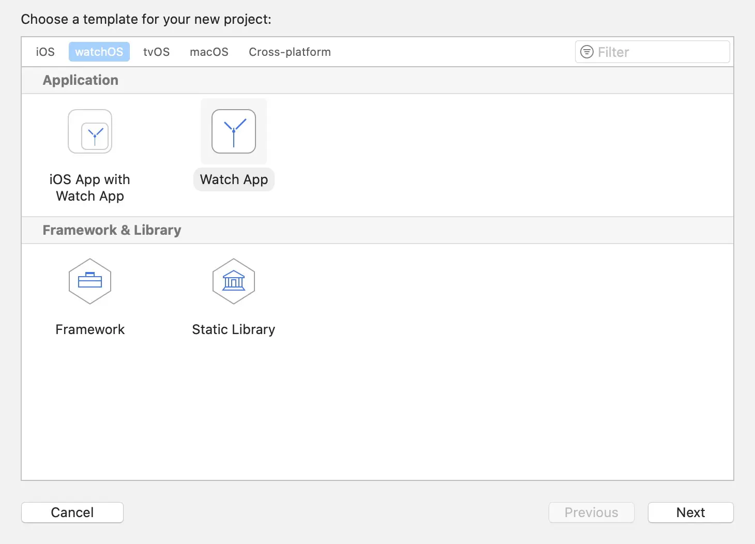The height and width of the screenshot is (544, 755).
Task: Choose the Framework template icon
Action: point(90,281)
